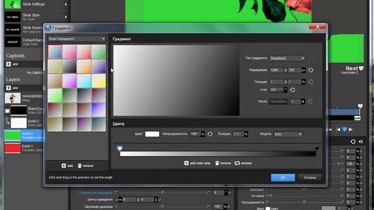Viewport: 374px width, 210px height.
Task: Click the color stop position field
Action: point(238,134)
